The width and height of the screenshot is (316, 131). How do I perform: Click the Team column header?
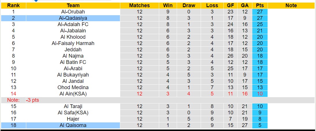pos(73,5)
